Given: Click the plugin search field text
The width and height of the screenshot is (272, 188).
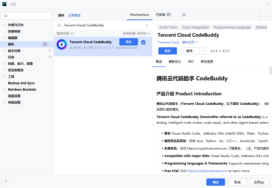Looking at the screenshot, I should click(84, 25).
